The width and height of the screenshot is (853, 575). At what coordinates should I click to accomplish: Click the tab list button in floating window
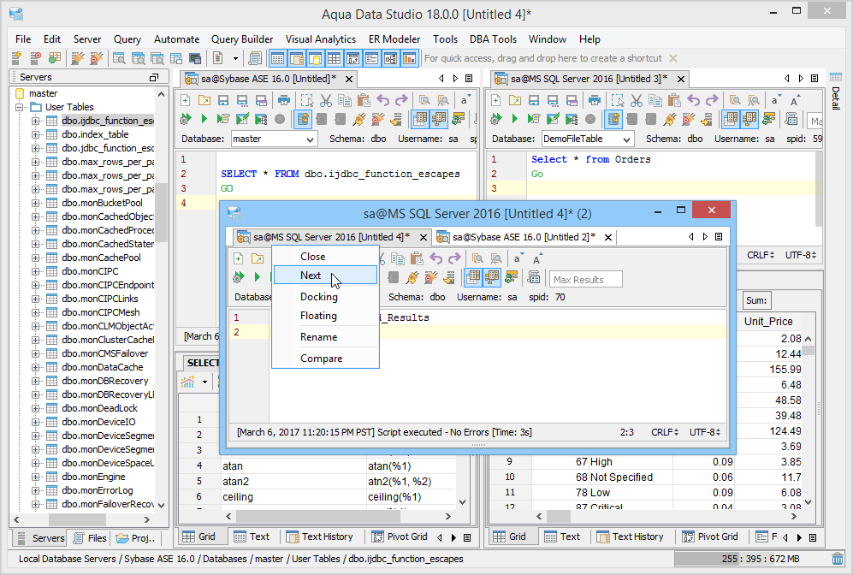click(719, 237)
